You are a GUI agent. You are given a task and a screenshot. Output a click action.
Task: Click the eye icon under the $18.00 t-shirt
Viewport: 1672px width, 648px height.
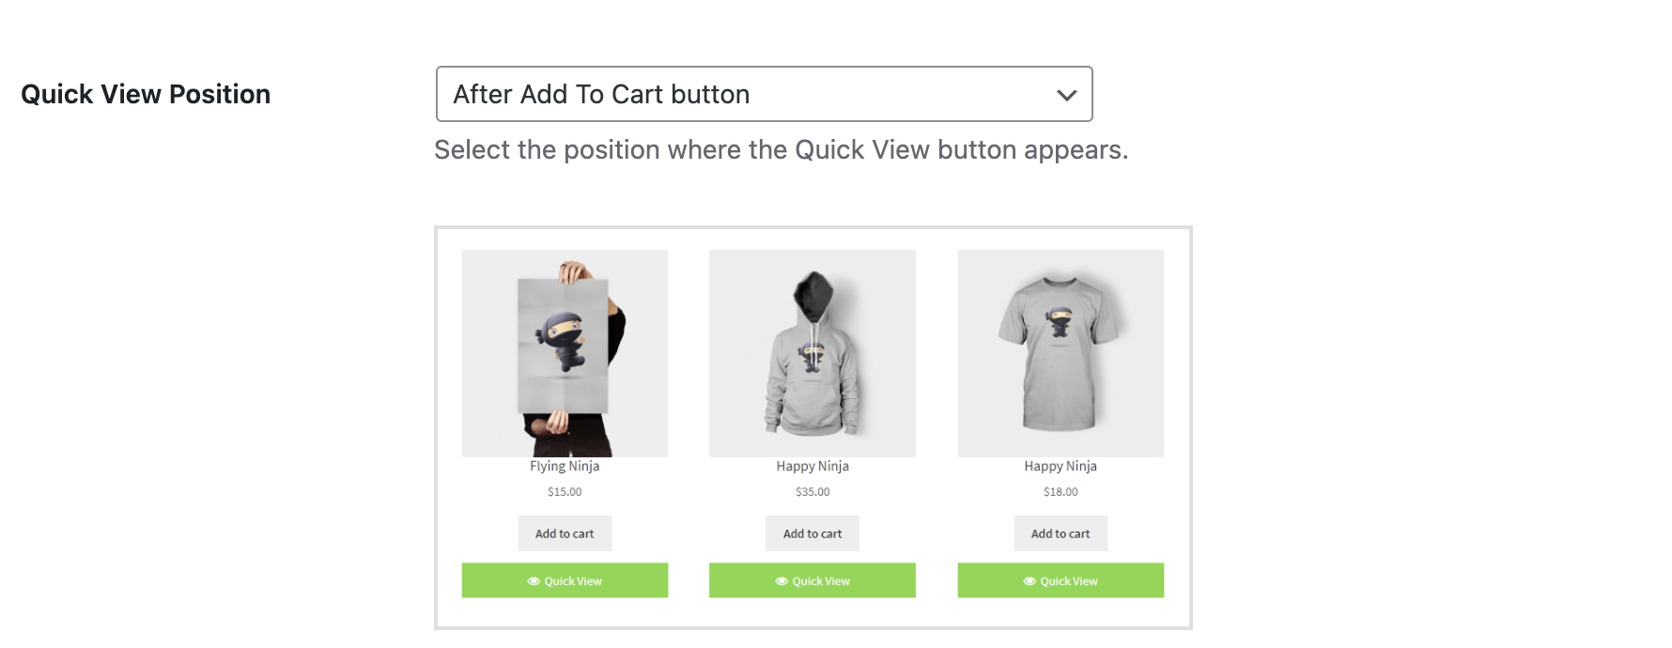pos(1030,581)
